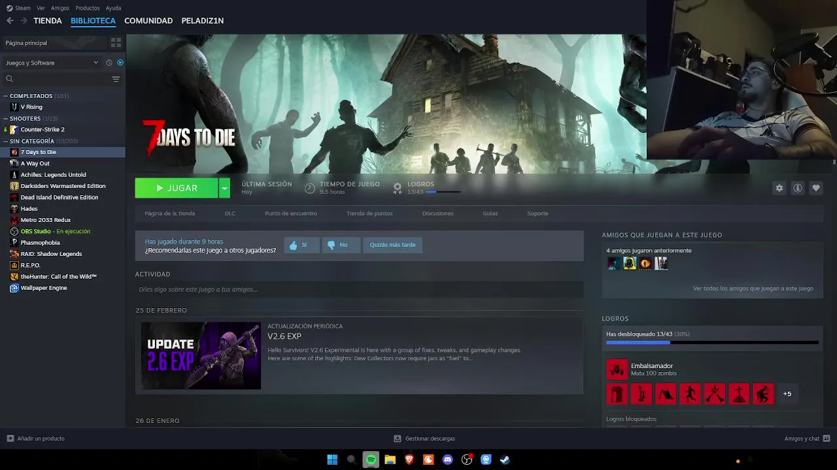The width and height of the screenshot is (837, 470).
Task: Click Quizás más tarde button
Action: (392, 245)
